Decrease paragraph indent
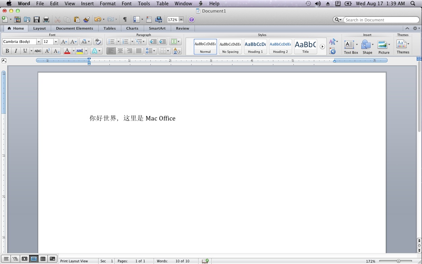Screen dimensions: 422x264 click(x=153, y=42)
